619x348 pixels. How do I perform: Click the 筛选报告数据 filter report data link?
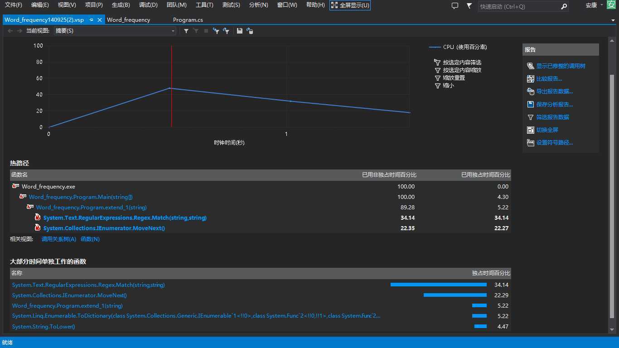tap(553, 117)
